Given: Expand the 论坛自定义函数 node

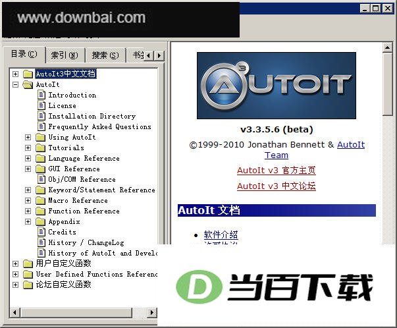Looking at the screenshot, I should pyautogui.click(x=15, y=285).
